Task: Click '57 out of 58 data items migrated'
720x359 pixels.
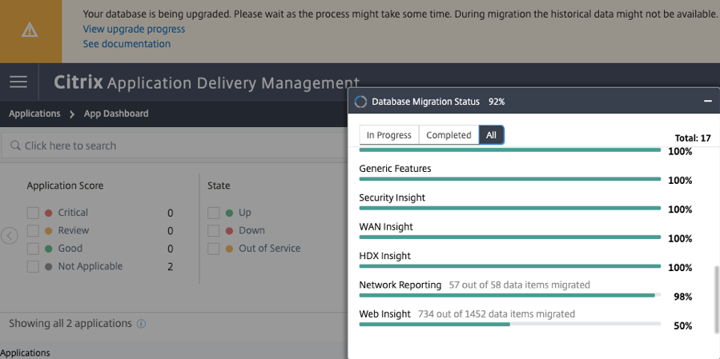Action: point(519,285)
